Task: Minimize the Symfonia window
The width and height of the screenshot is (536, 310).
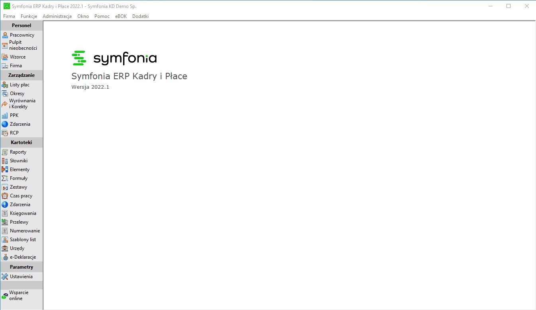Action: pos(490,6)
